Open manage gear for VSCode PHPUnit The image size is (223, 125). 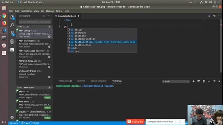tap(49, 77)
